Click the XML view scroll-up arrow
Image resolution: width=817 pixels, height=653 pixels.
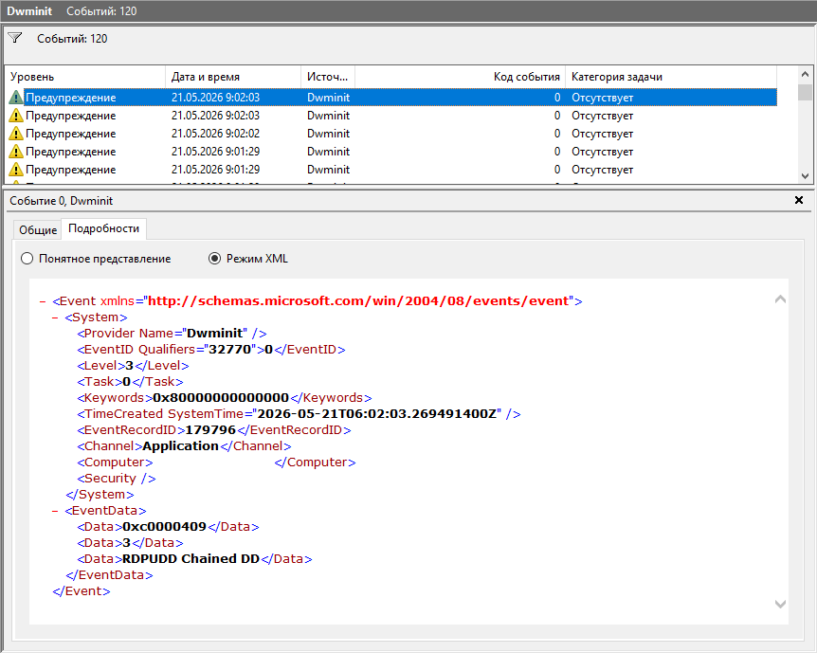(x=780, y=299)
